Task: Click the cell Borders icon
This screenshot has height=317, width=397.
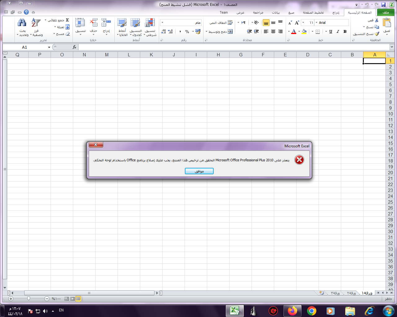Action: click(x=318, y=32)
